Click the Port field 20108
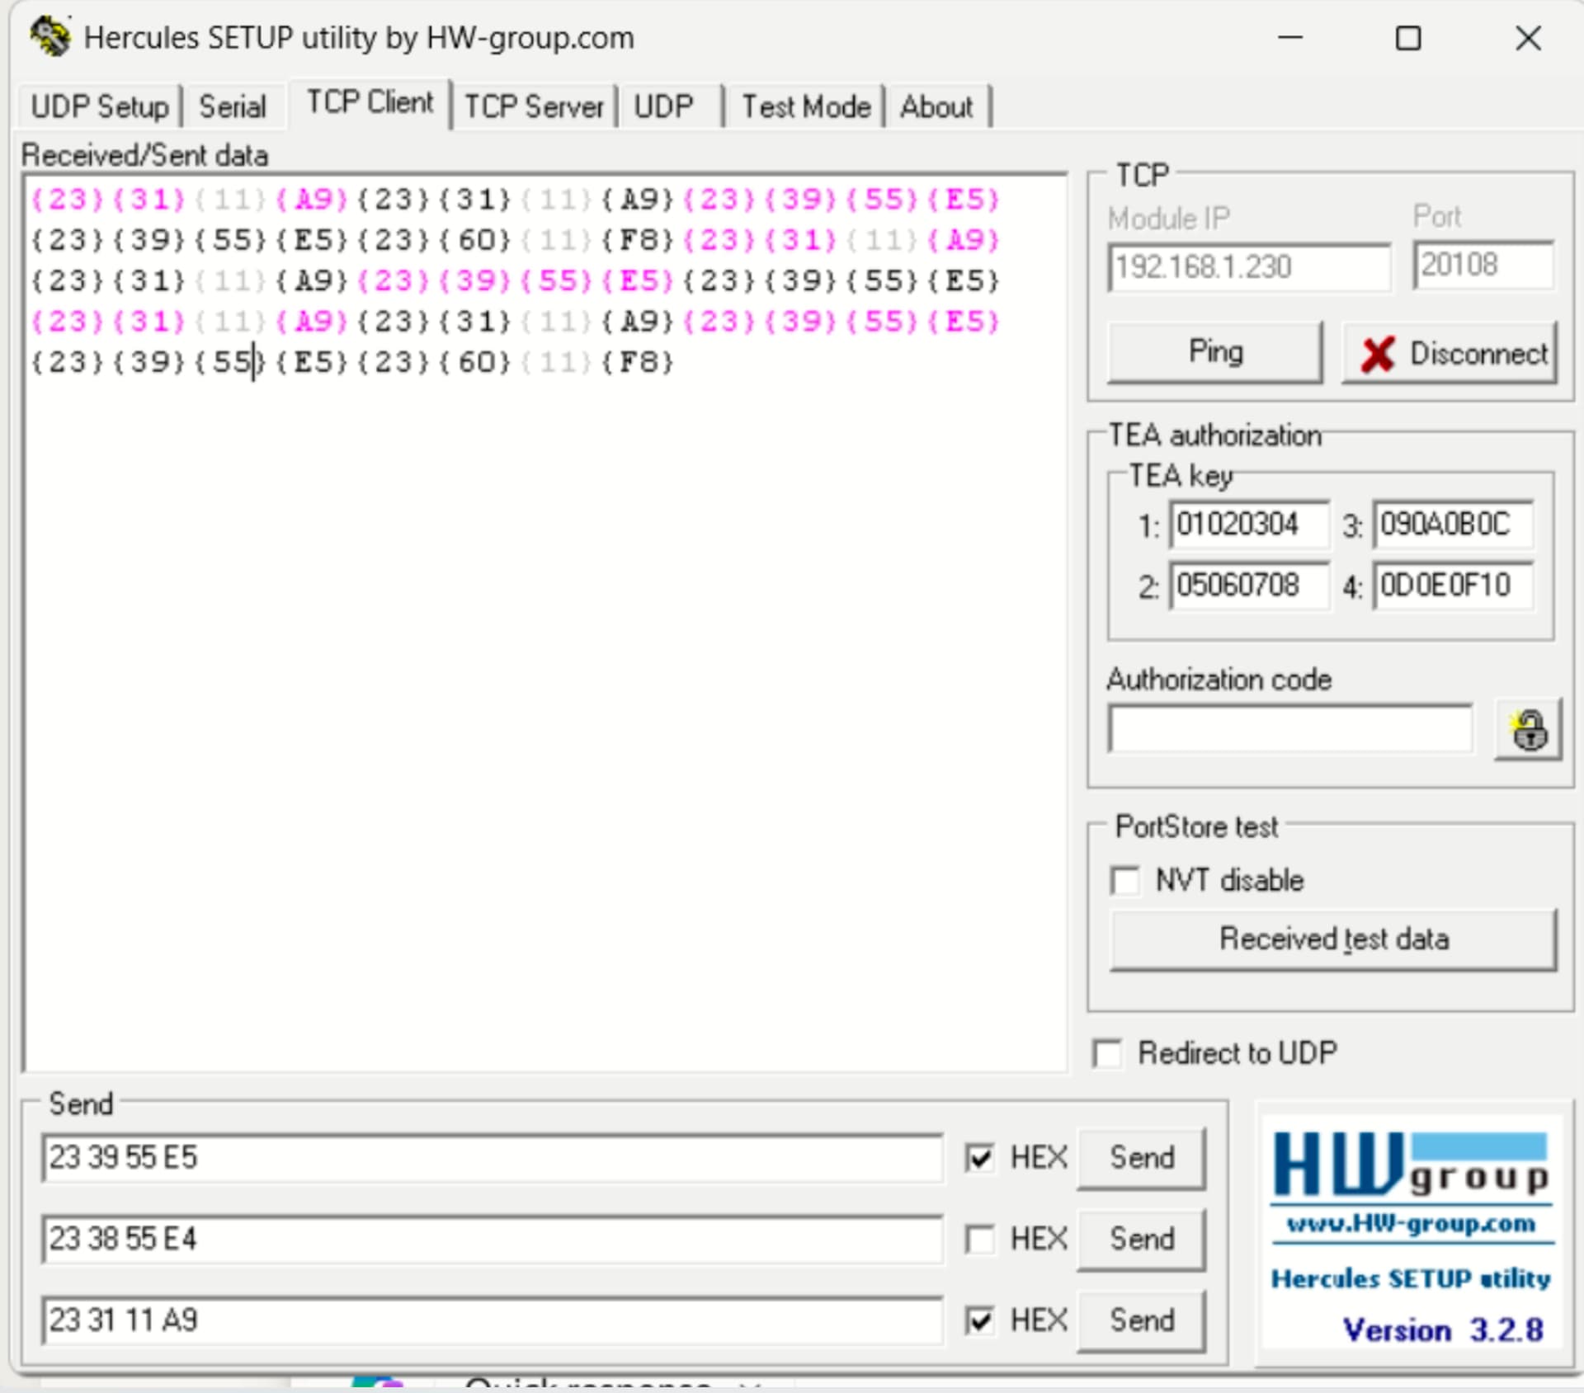This screenshot has width=1584, height=1393. tap(1483, 265)
